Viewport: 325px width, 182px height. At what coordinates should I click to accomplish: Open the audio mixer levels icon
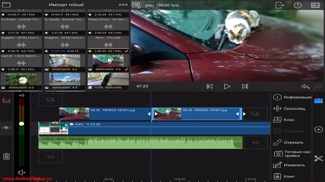point(6,101)
